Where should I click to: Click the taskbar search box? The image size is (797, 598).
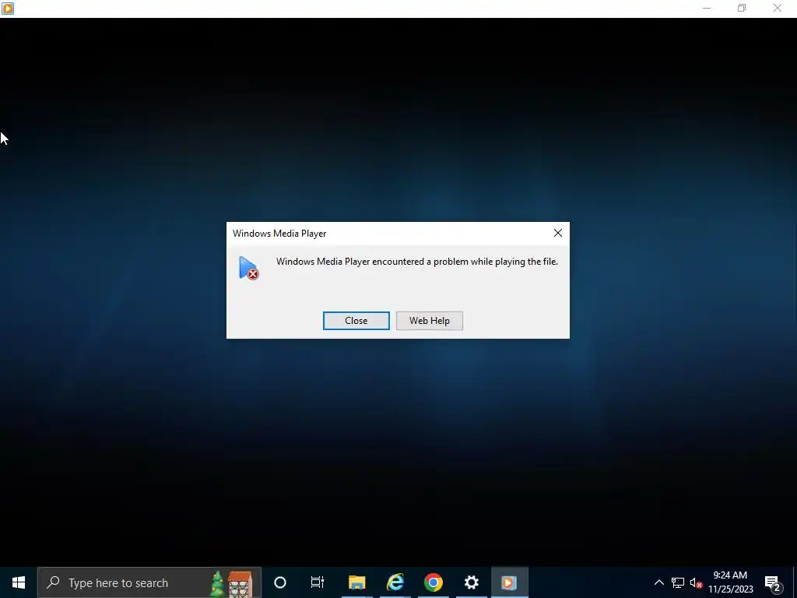click(149, 582)
